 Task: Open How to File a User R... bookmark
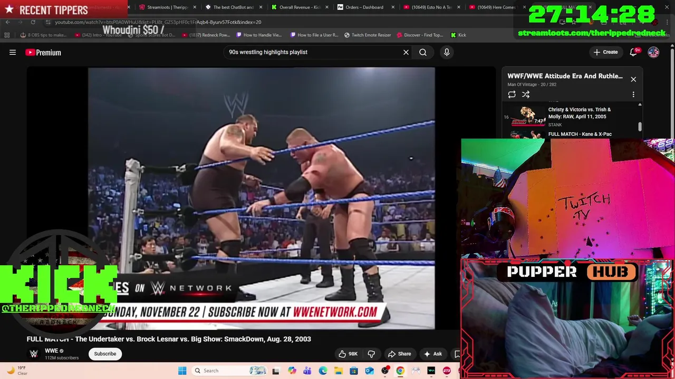click(314, 35)
